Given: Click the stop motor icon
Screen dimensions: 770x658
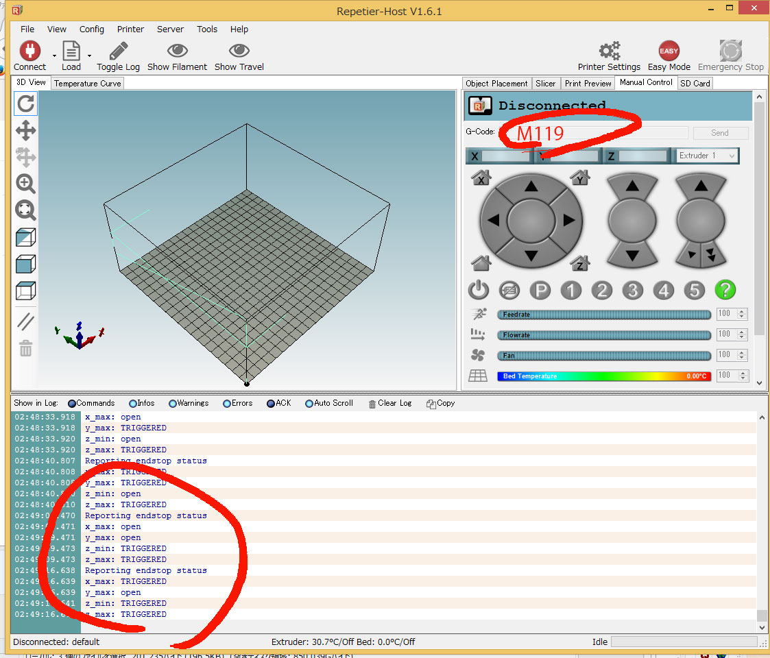Looking at the screenshot, I should (x=509, y=290).
